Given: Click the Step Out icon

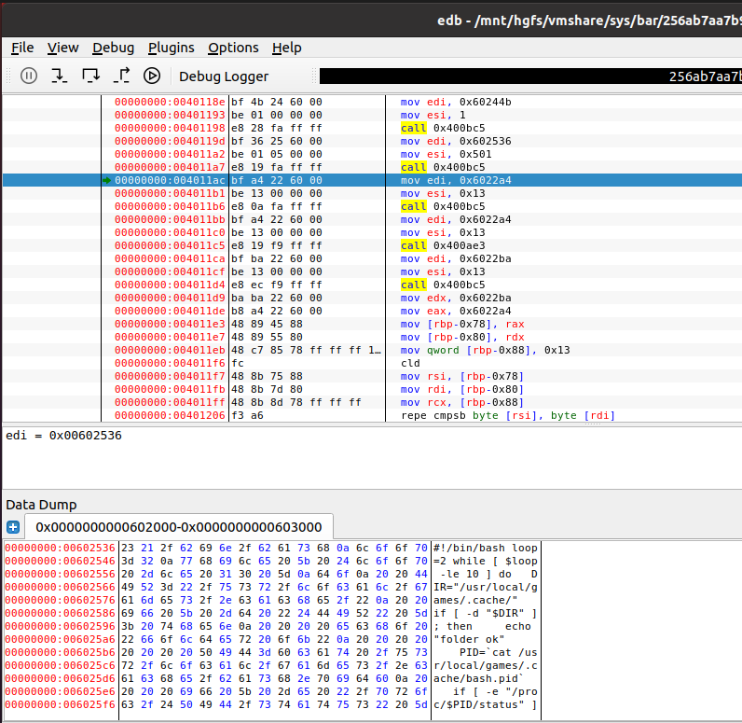Looking at the screenshot, I should pyautogui.click(x=121, y=76).
